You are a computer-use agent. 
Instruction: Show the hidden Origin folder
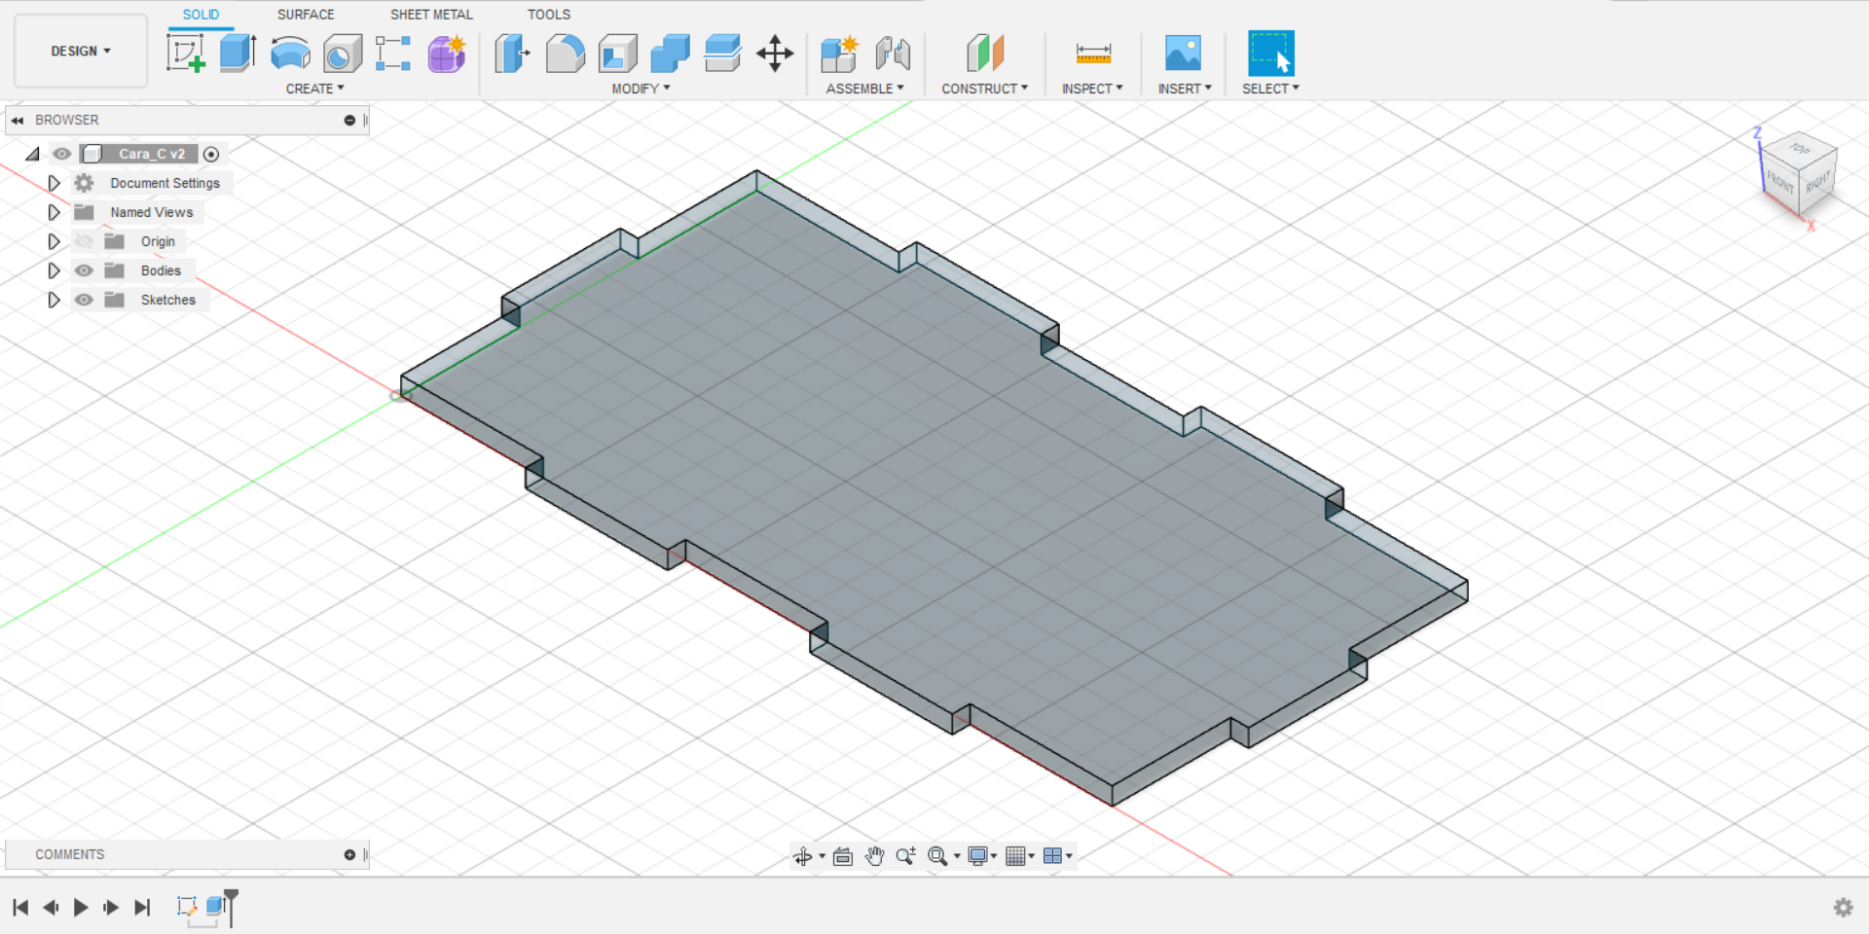click(x=85, y=241)
